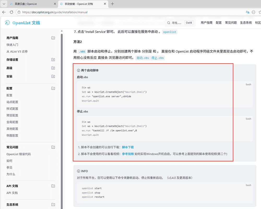
Task: Click the OpenList logo icon
Action: tap(7, 23)
